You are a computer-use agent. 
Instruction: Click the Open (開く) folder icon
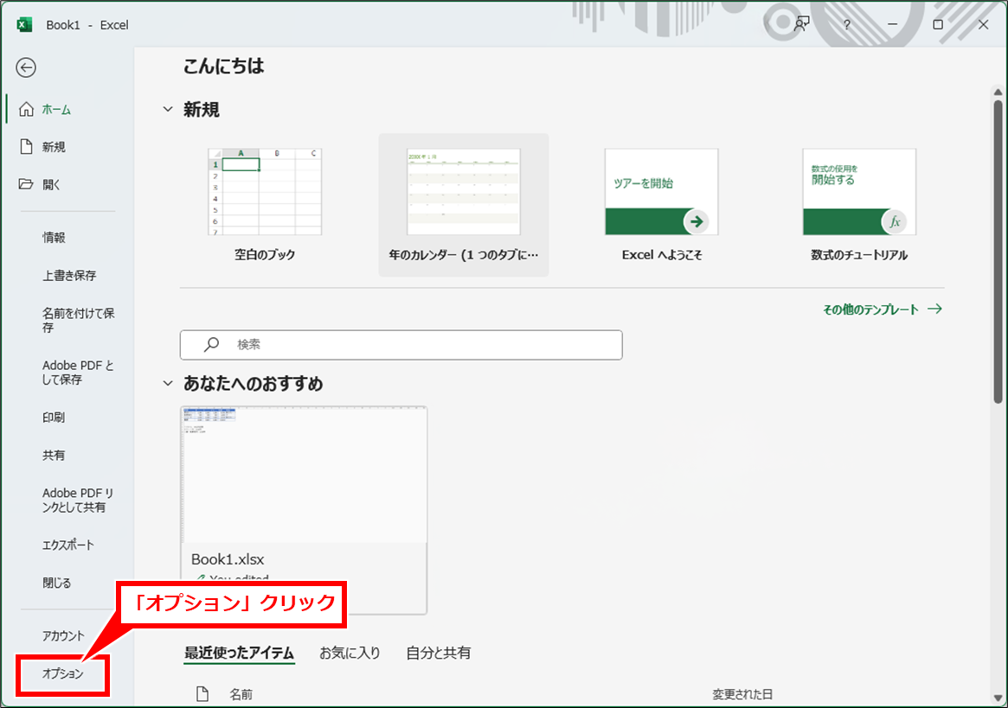26,184
